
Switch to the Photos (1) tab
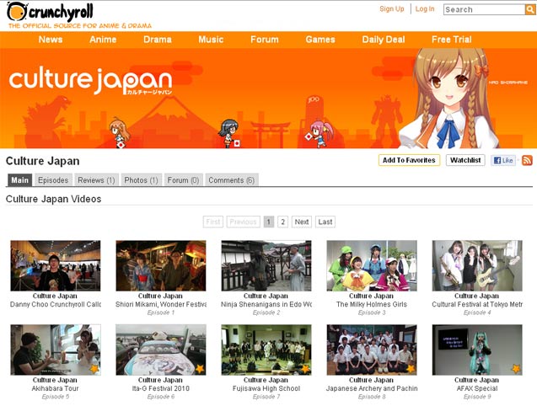pyautogui.click(x=141, y=180)
